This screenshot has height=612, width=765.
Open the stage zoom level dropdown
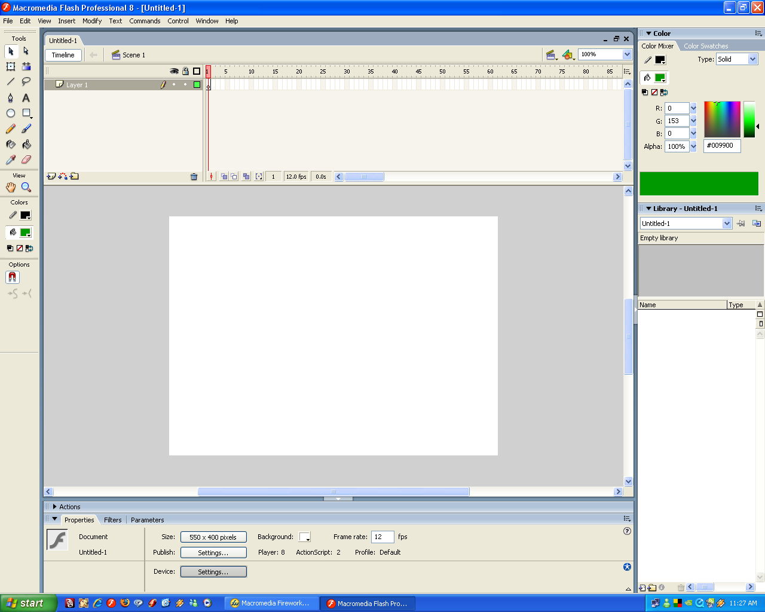click(x=626, y=54)
